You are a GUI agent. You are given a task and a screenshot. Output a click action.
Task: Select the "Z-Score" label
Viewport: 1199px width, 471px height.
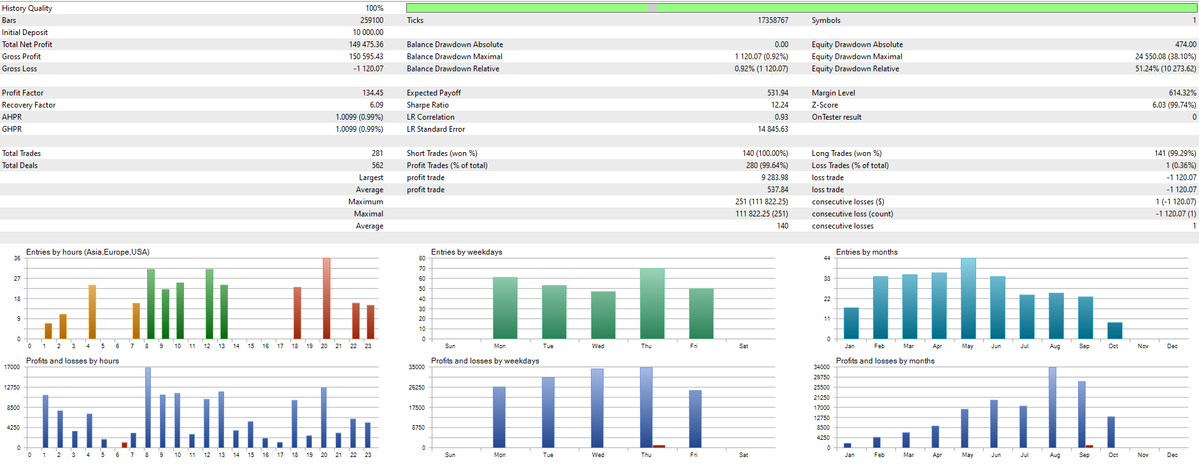coord(825,105)
